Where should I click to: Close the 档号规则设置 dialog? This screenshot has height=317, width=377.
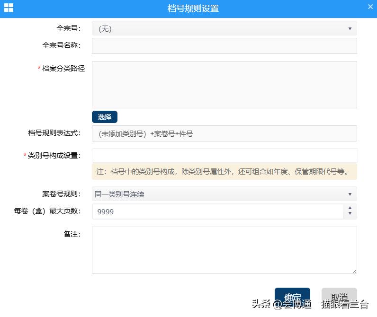click(370, 7)
